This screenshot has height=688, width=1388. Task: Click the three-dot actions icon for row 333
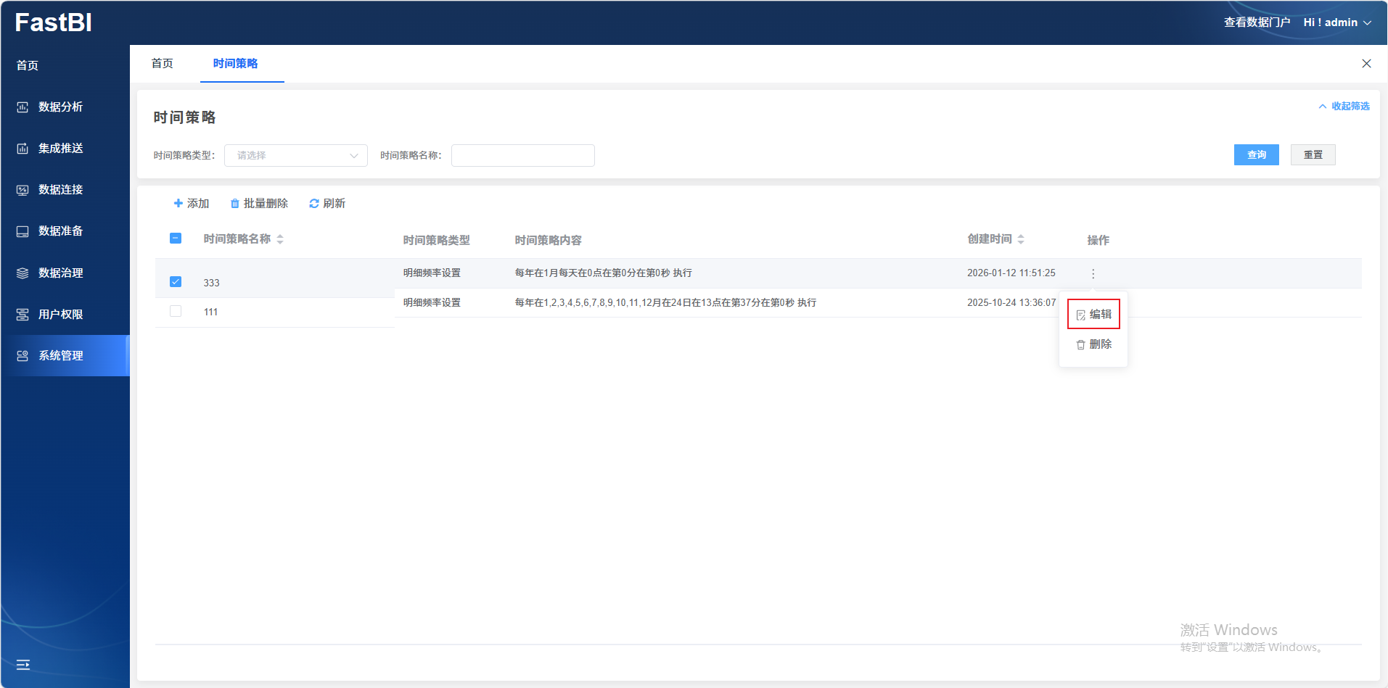click(1093, 274)
